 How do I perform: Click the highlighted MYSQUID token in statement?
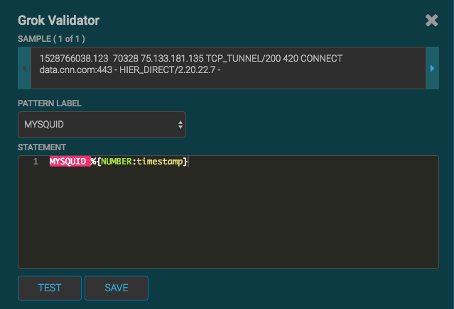coord(70,162)
